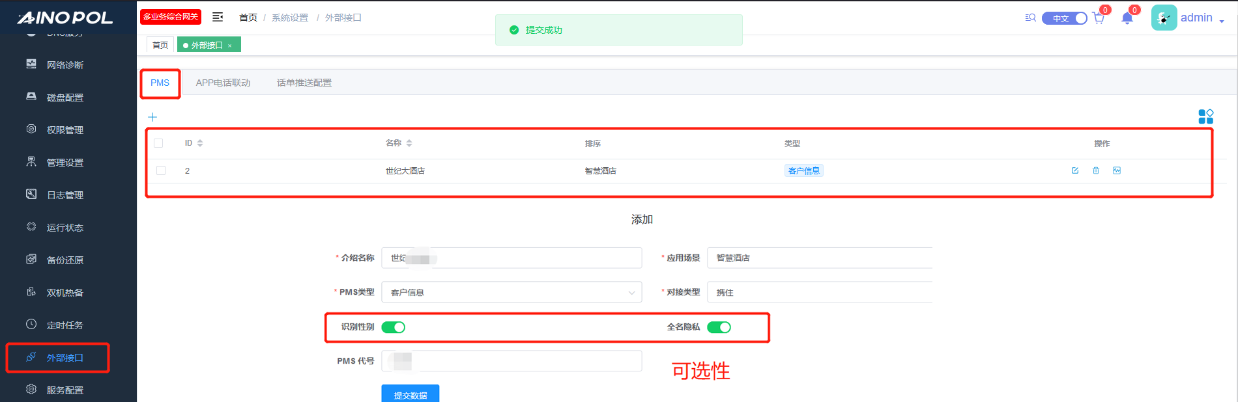Open the admin user dropdown menu
Viewport: 1238px width, 402px height.
pos(1196,18)
